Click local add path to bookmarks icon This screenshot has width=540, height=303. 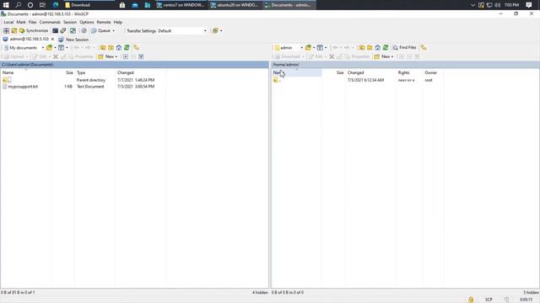pyautogui.click(x=137, y=48)
